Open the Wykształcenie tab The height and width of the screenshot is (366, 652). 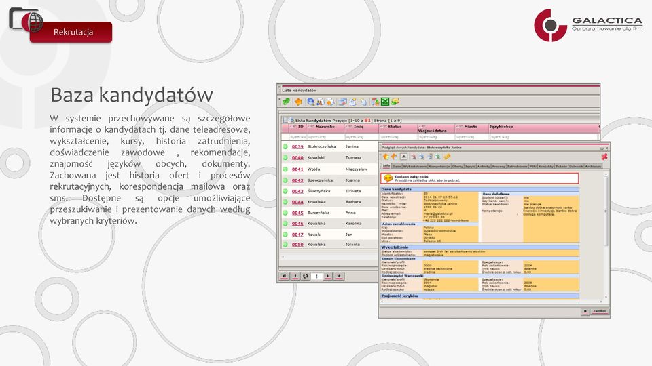[414, 166]
